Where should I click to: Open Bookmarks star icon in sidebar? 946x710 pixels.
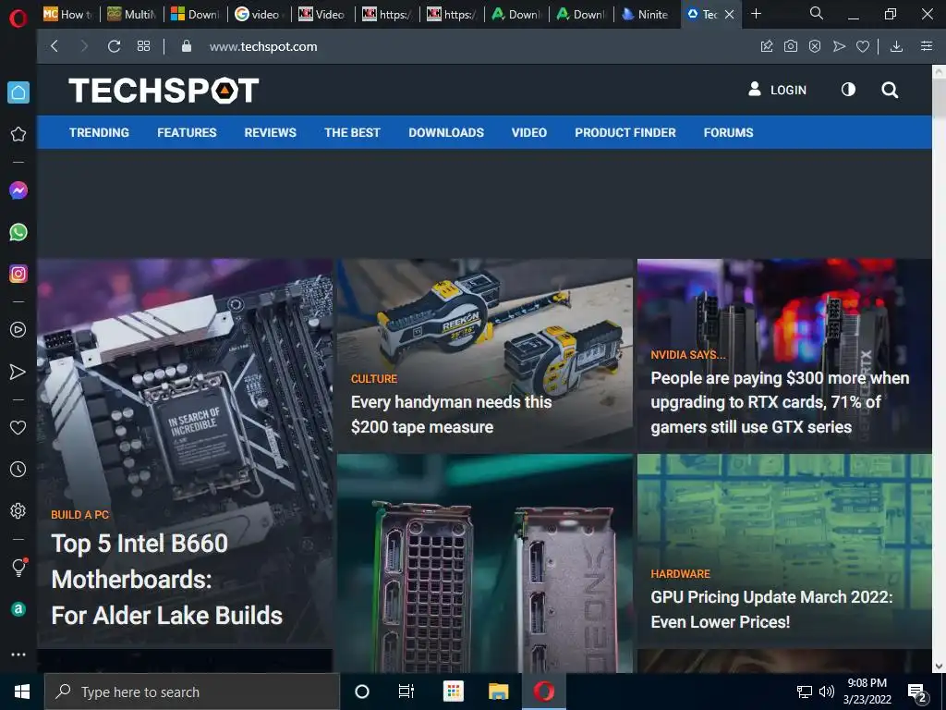[x=18, y=134]
